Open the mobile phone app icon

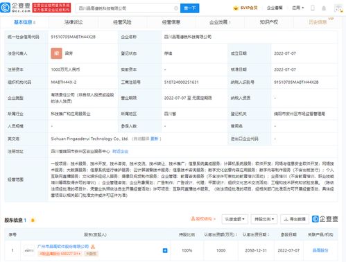tap(313, 8)
